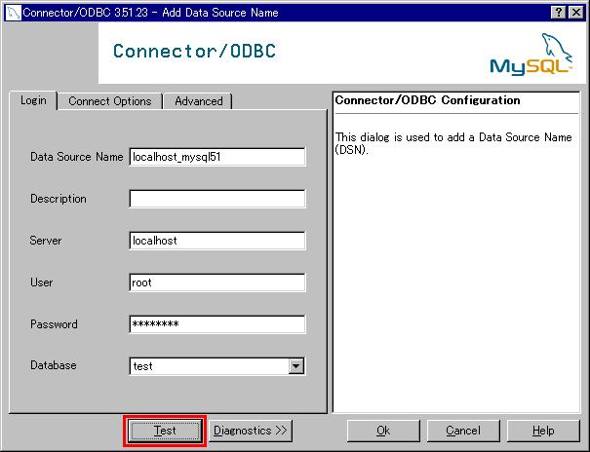The image size is (590, 452).
Task: Click the 'Connector/ODBC' banner title
Action: 194,51
